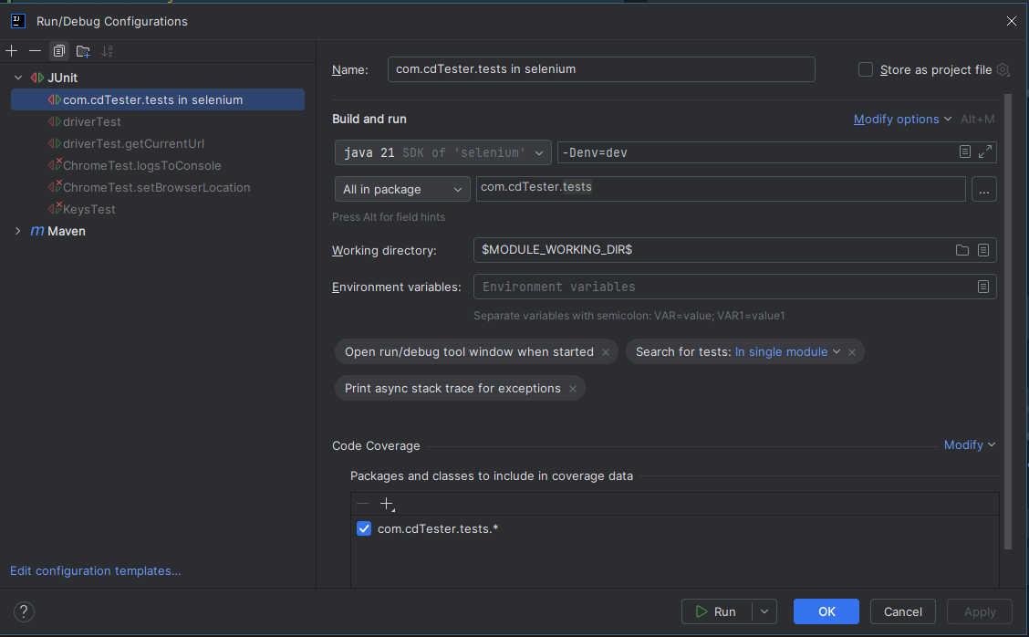Screen dimensions: 1029x637
Task: Click the package field com.cdTester.tests
Action: [721, 189]
